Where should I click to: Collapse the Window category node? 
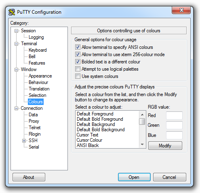pyautogui.click(x=16, y=69)
